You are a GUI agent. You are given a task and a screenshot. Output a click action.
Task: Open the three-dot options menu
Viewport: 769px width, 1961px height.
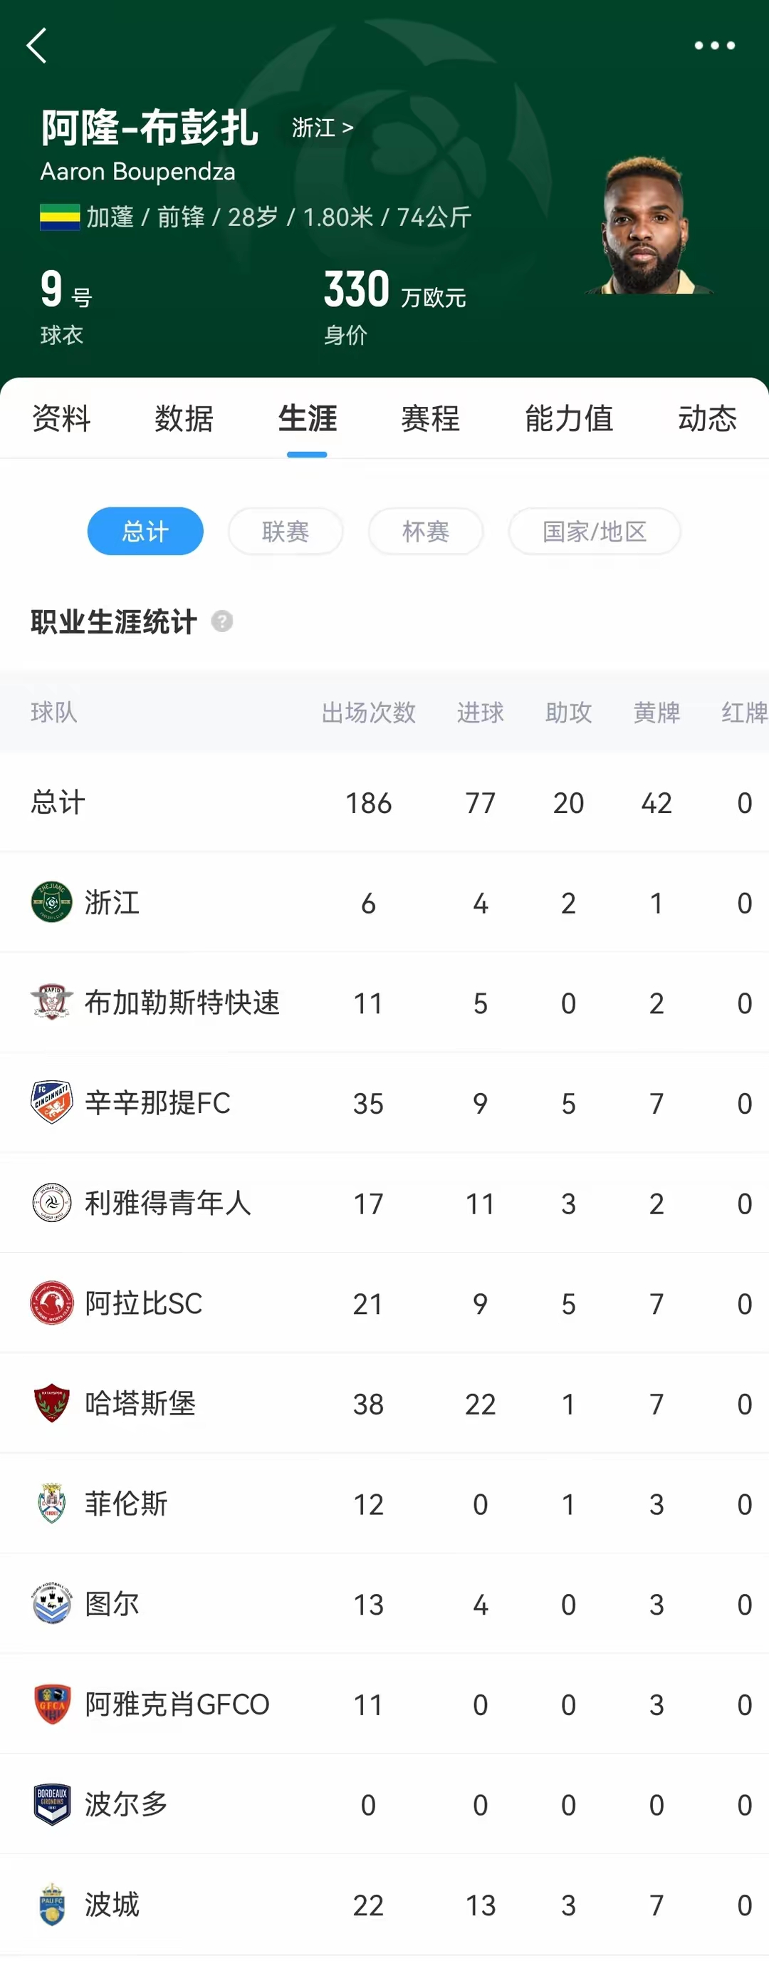pos(713,46)
